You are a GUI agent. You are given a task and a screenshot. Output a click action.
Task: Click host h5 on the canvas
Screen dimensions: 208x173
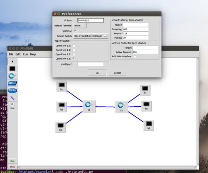coord(146,106)
